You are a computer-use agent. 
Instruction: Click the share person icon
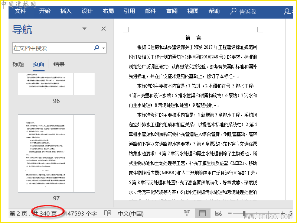coord(287,12)
